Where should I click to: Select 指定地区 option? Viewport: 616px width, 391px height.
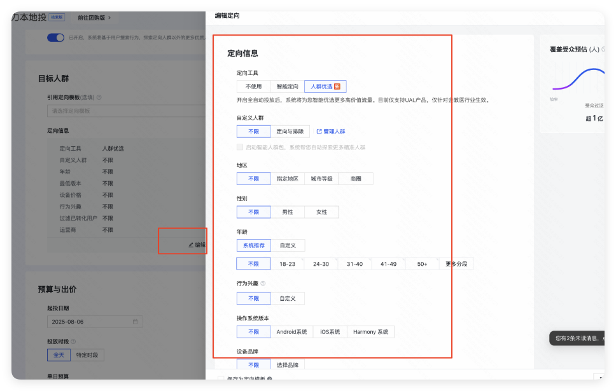pyautogui.click(x=287, y=179)
